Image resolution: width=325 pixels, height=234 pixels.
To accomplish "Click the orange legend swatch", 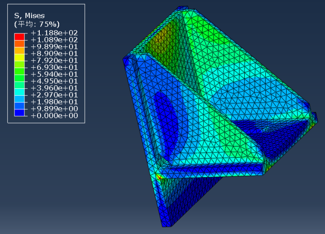I will tap(19, 50).
